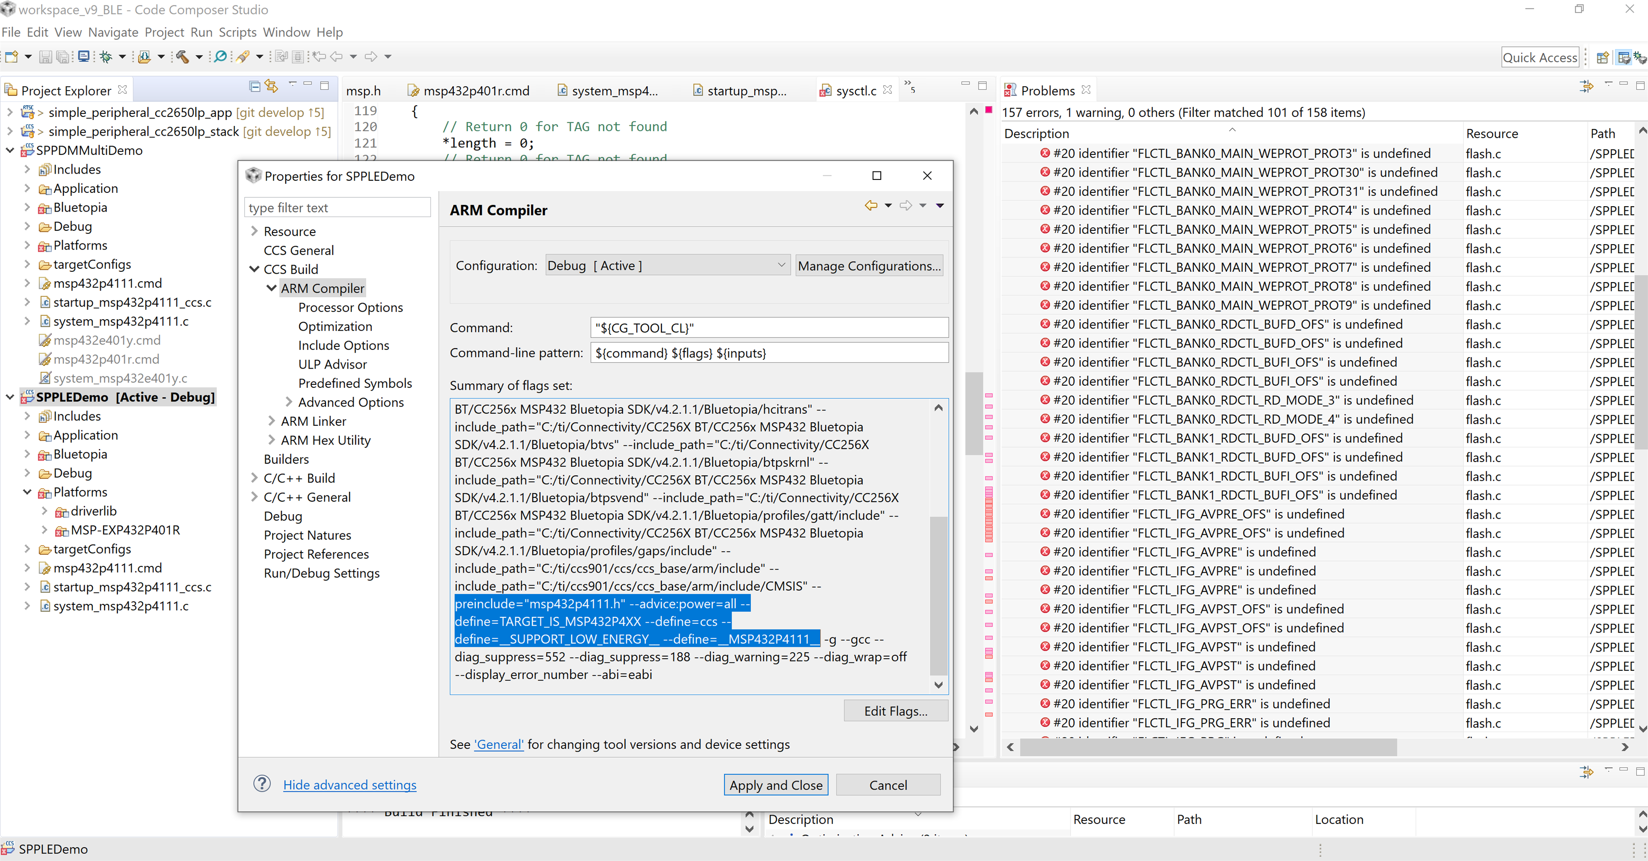Click the highlighter pen toolbar icon

tap(243, 57)
